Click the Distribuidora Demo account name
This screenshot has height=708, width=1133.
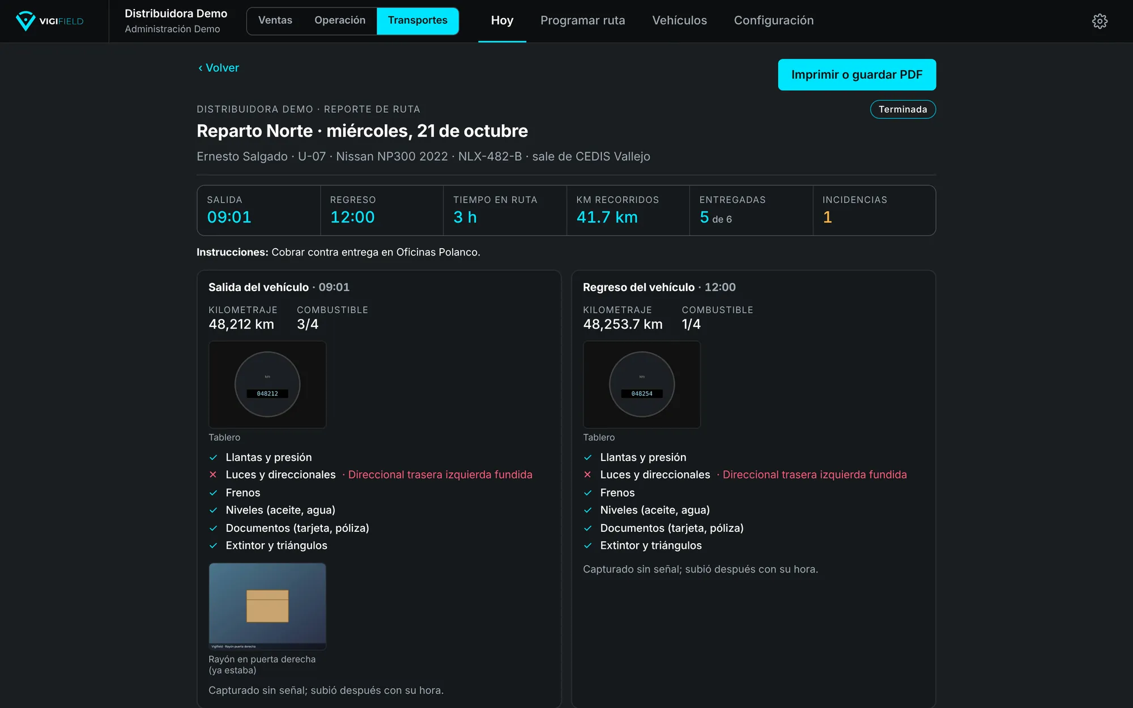tap(176, 14)
